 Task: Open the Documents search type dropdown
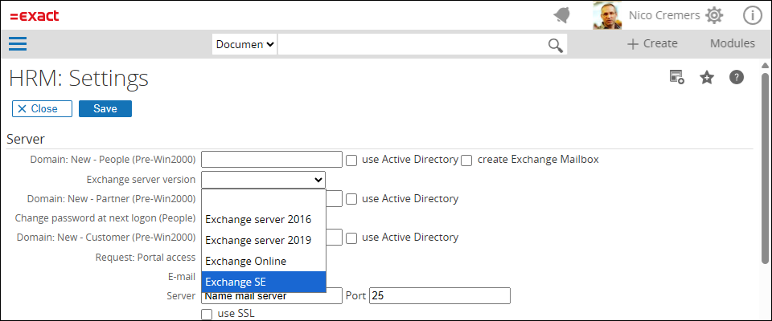point(244,44)
